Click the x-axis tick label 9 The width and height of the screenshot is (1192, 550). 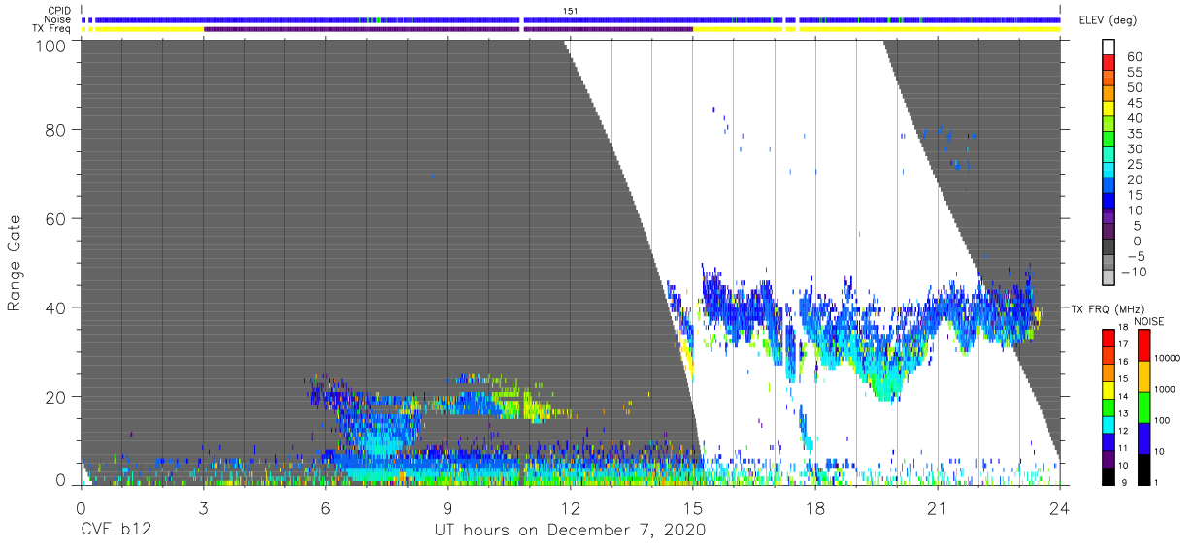pyautogui.click(x=447, y=507)
